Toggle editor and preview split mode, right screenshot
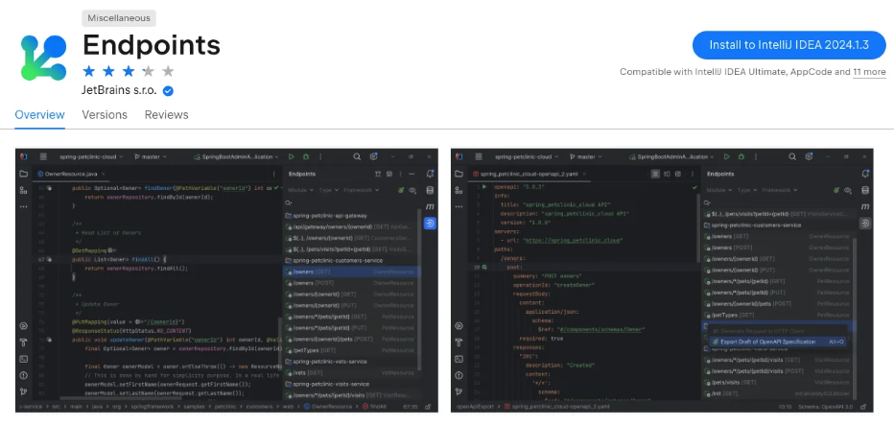The height and width of the screenshot is (426, 894). coord(667,174)
